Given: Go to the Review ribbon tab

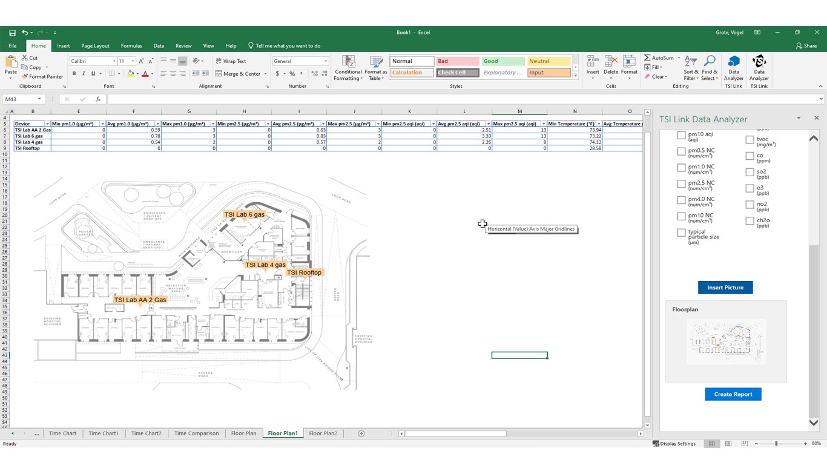Looking at the screenshot, I should [x=183, y=46].
